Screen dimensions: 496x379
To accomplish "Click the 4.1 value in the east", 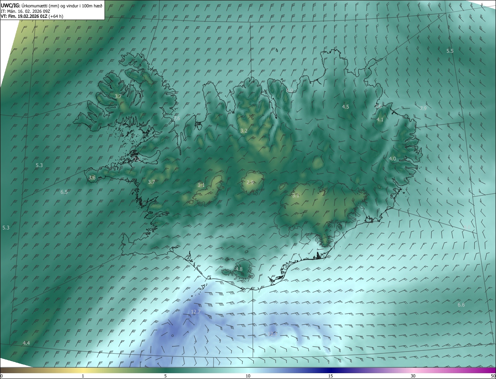I will [x=380, y=120].
